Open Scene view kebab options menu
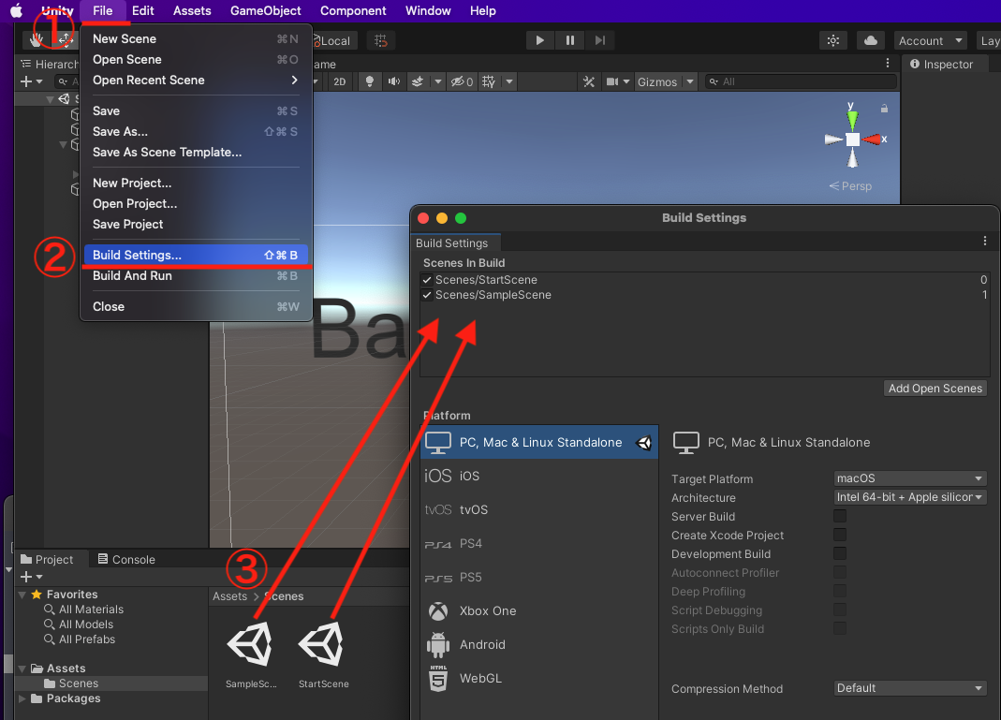Screen dimensions: 1001x720 pyautogui.click(x=888, y=63)
